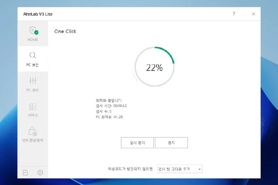Click the 최적화 중입니다. status text
Screen dimensions: 278x185
pos(109,100)
